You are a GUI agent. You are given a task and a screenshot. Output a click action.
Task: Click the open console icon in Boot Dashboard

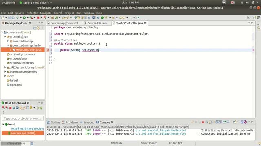(x=17, y=108)
